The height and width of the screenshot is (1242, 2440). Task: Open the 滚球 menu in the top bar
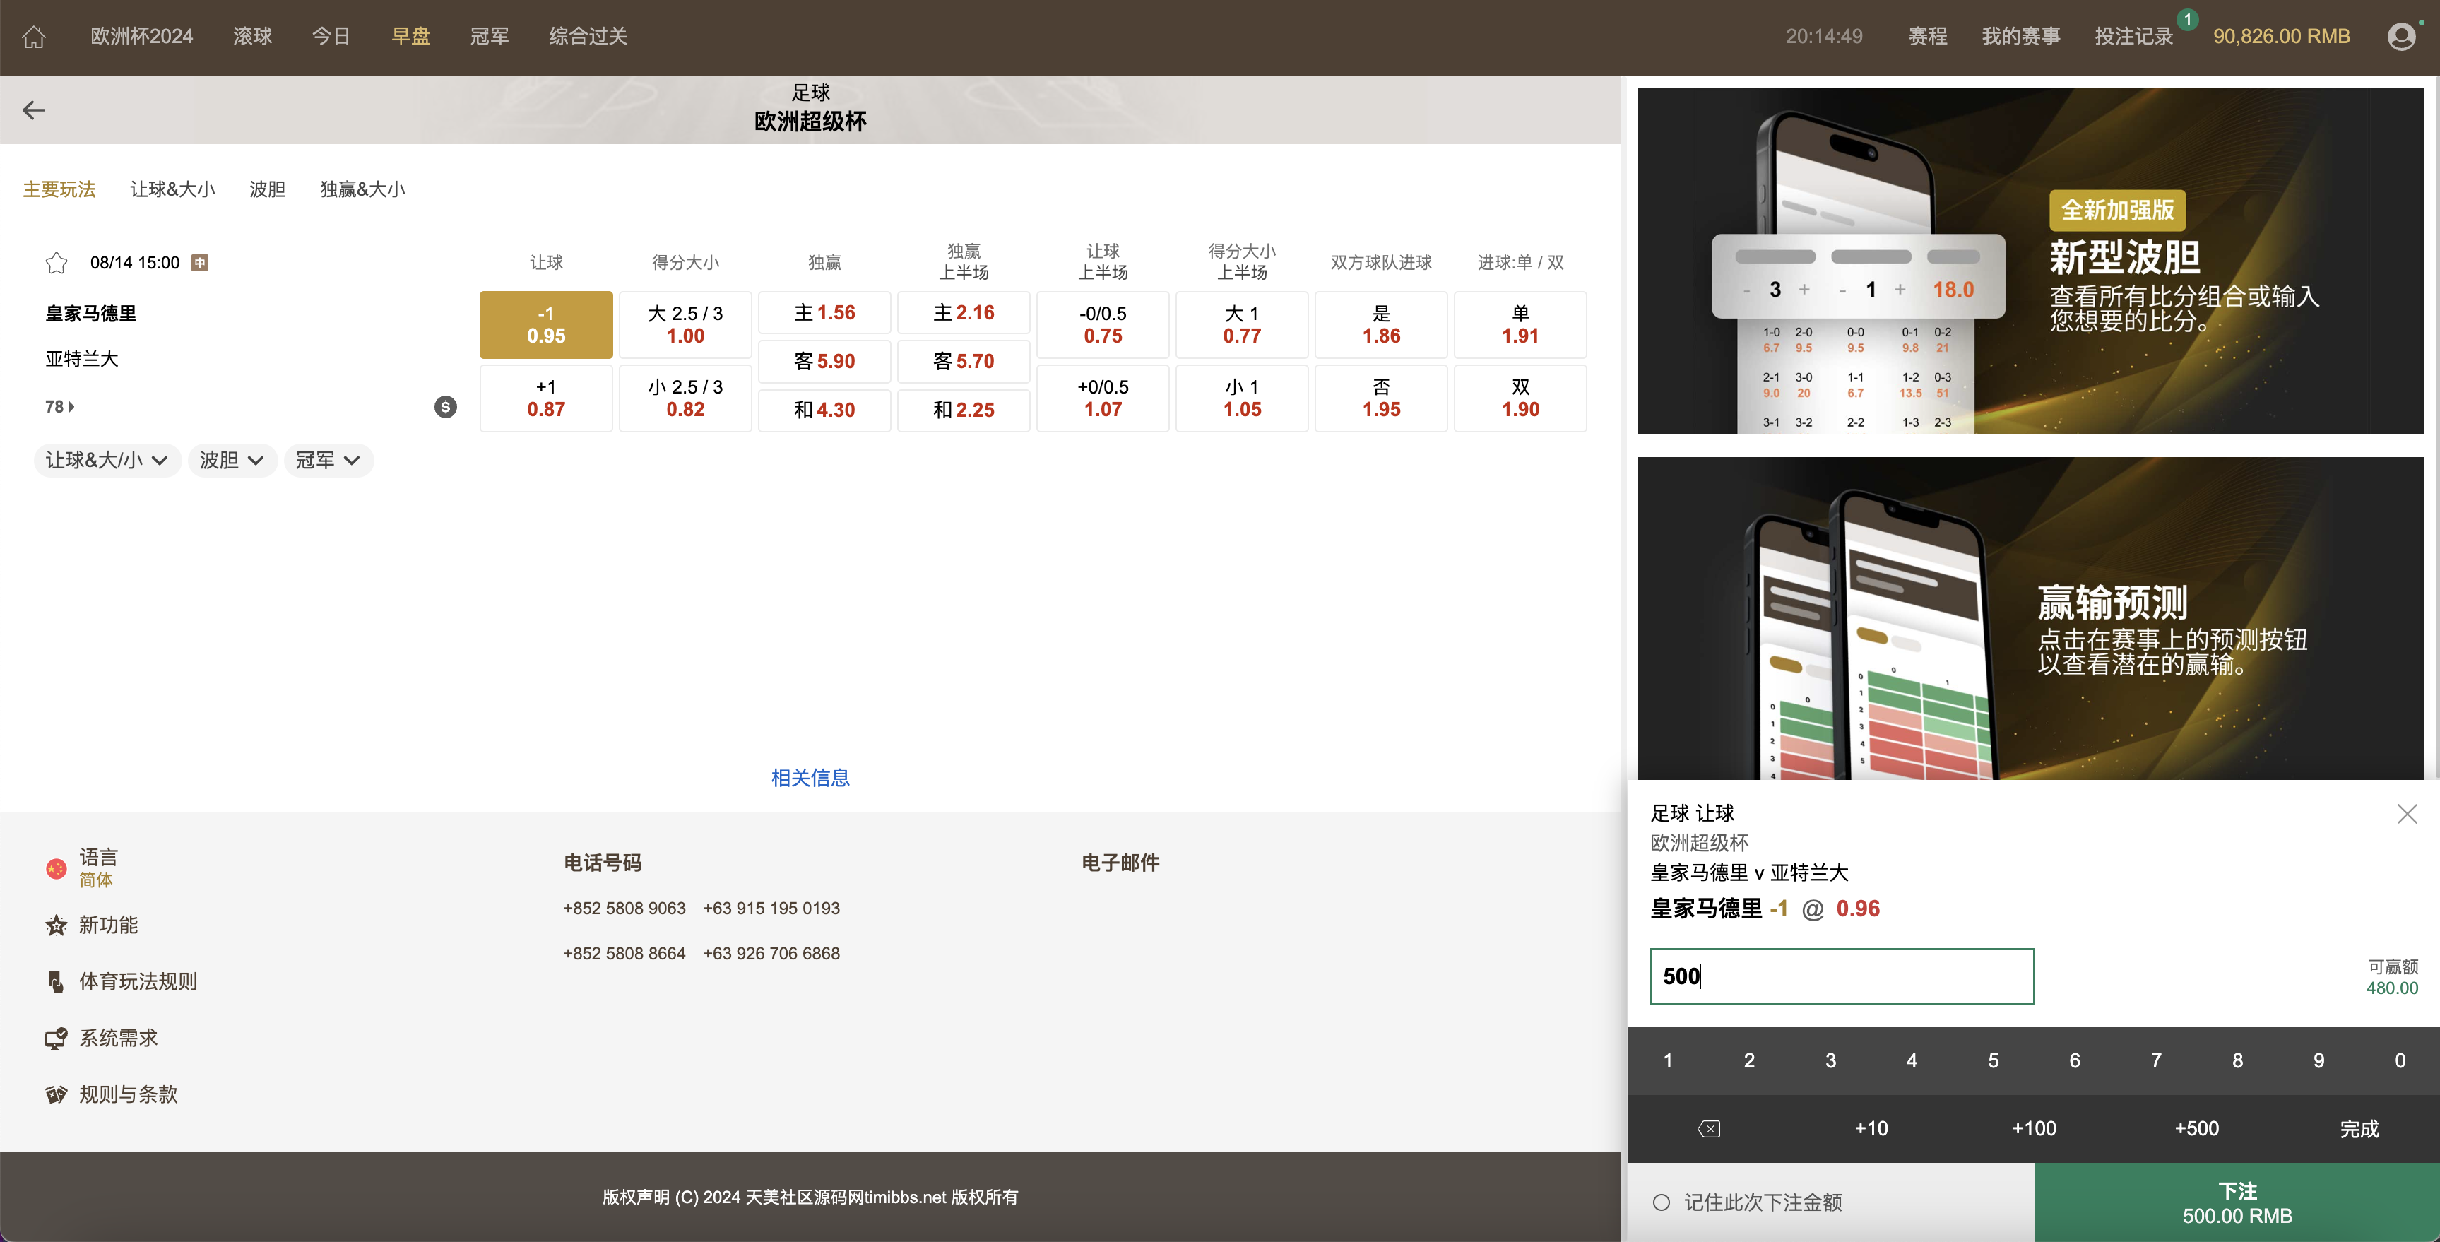click(x=252, y=36)
